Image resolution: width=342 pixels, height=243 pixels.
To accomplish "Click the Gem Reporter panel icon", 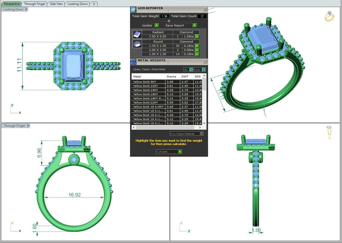I will [x=133, y=10].
